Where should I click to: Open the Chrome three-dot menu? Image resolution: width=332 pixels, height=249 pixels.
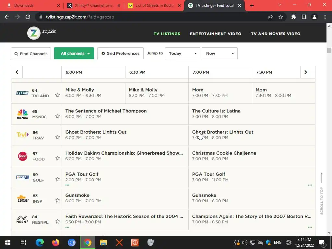pyautogui.click(x=325, y=17)
